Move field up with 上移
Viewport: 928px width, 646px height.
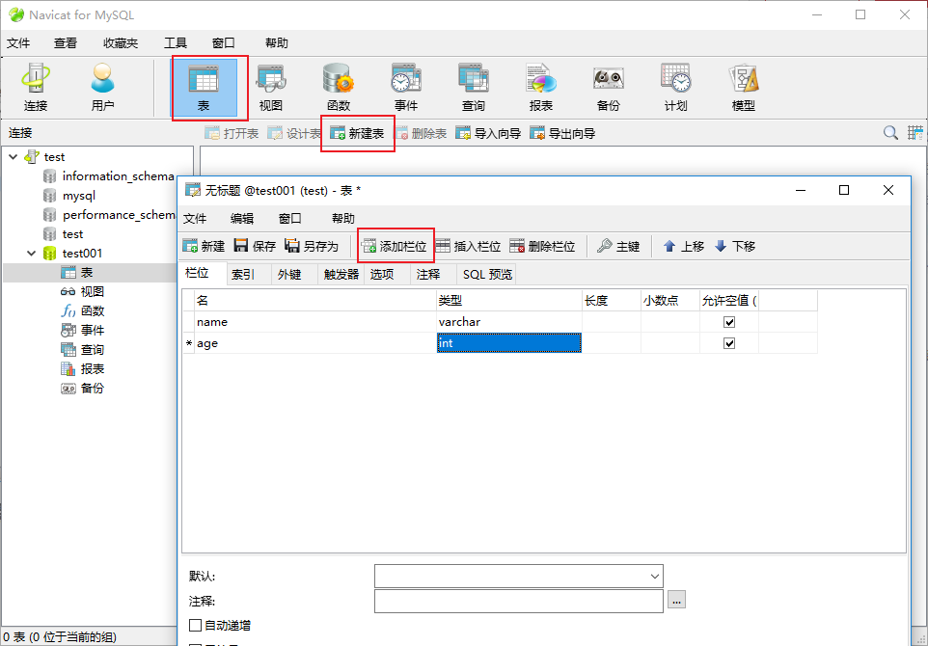(684, 246)
